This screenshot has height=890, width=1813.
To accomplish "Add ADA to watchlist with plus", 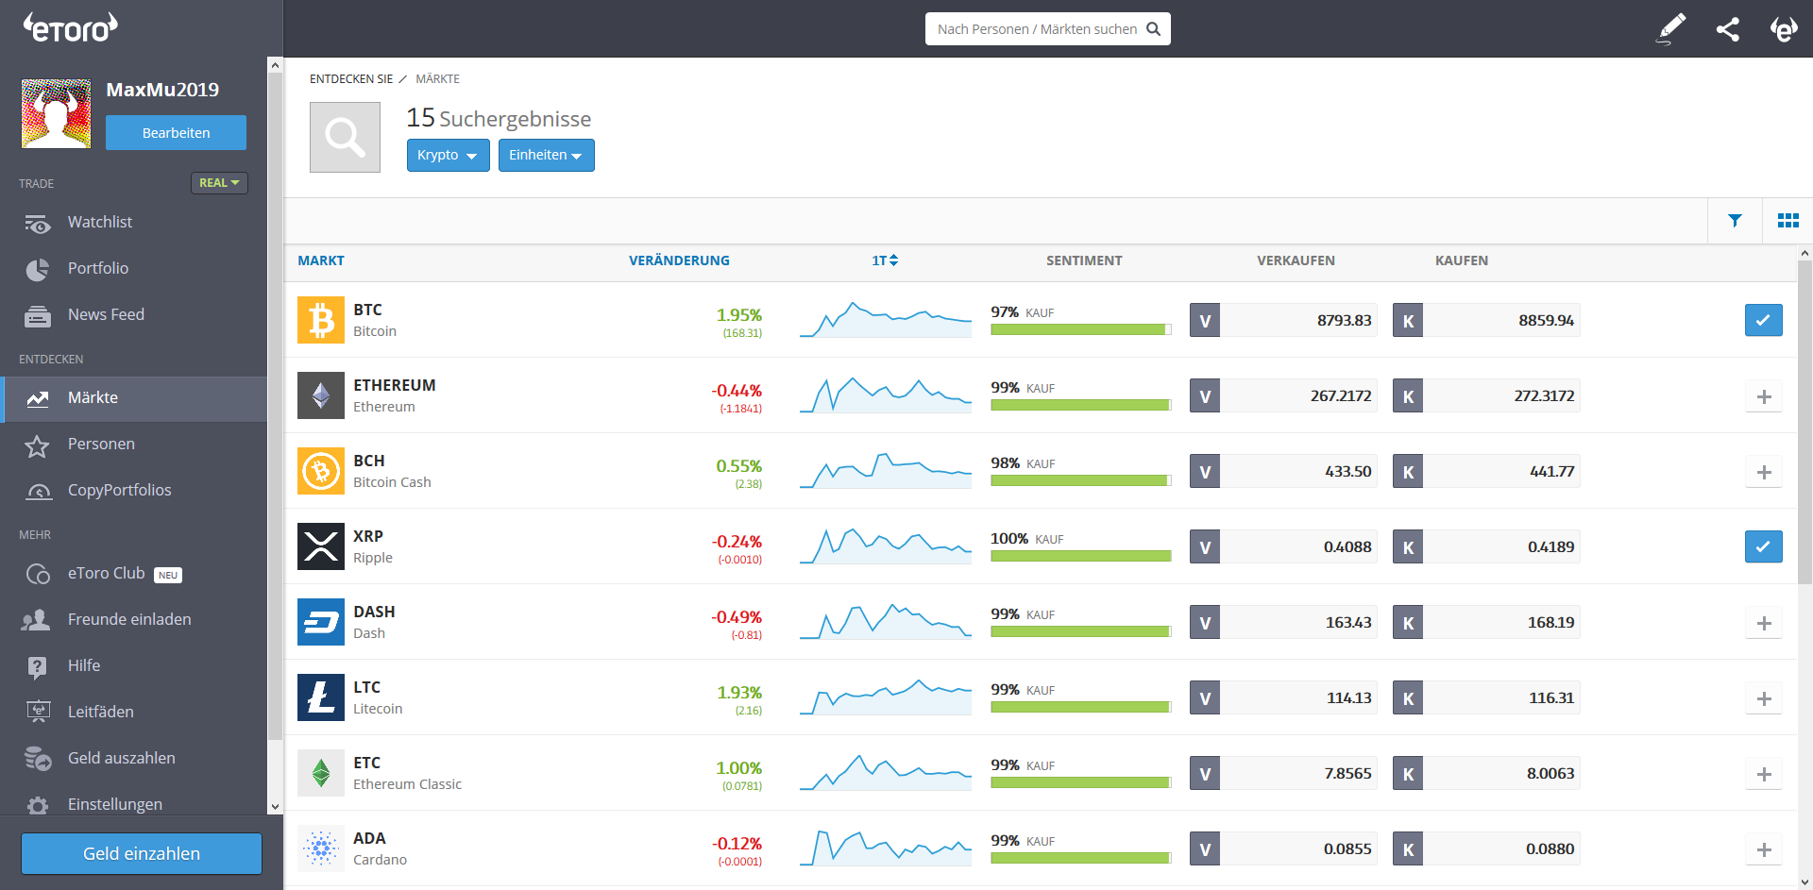I will pyautogui.click(x=1763, y=849).
